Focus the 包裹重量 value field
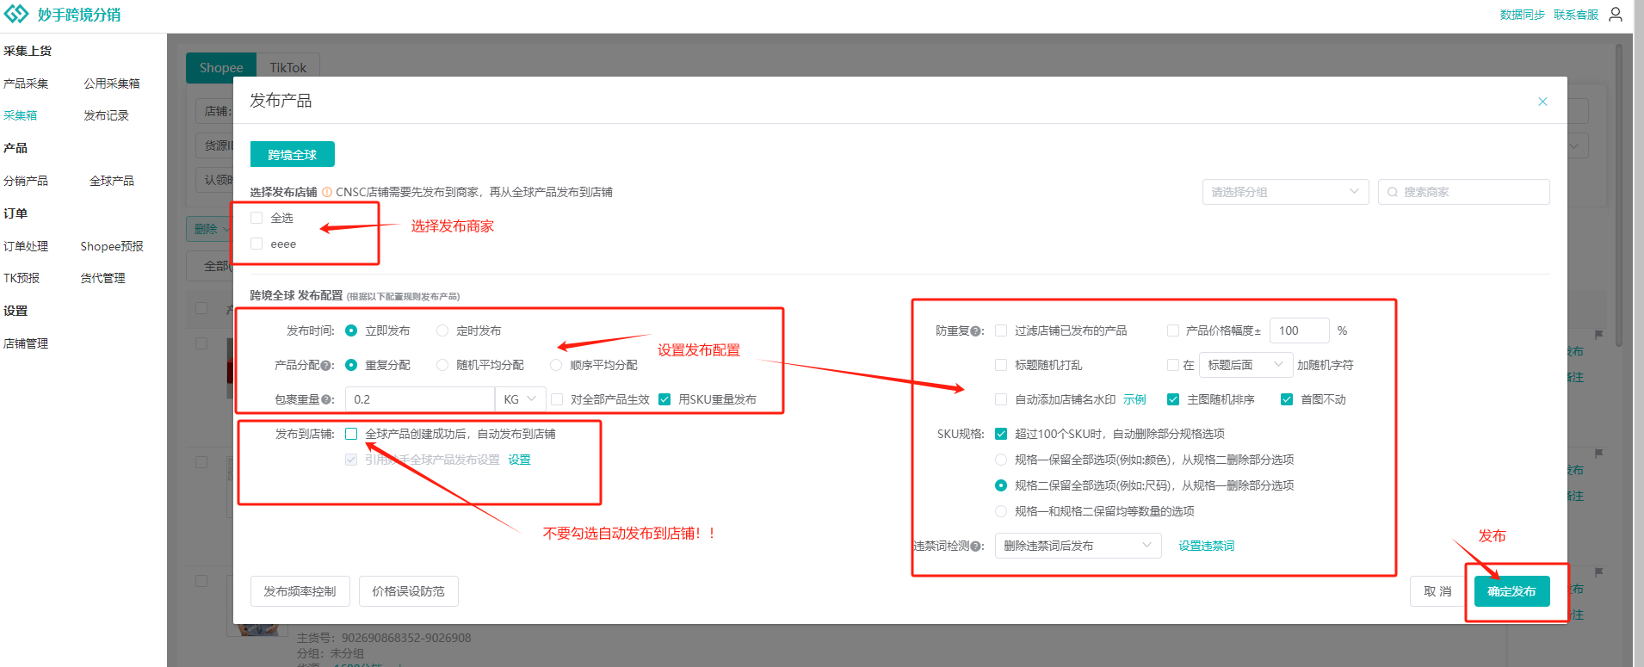Image resolution: width=1644 pixels, height=667 pixels. coord(420,399)
